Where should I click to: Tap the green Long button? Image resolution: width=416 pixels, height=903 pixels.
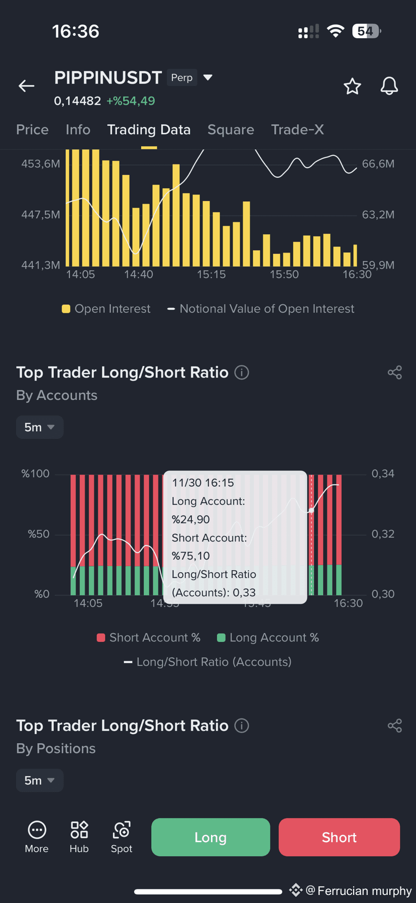tap(211, 837)
